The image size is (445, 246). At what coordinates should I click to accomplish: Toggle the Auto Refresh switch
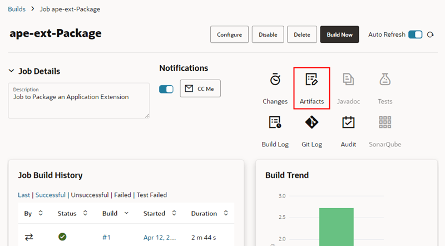[415, 35]
